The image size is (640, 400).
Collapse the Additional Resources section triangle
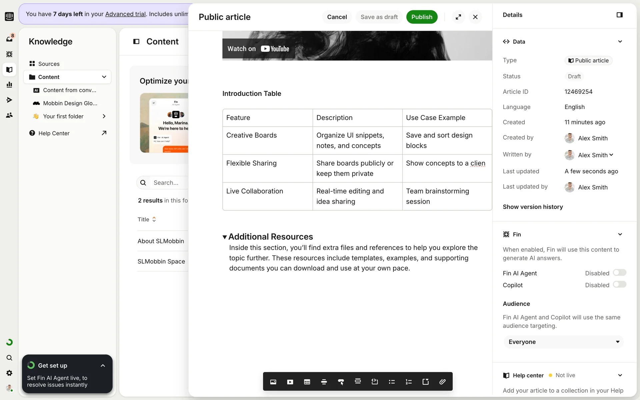(225, 237)
